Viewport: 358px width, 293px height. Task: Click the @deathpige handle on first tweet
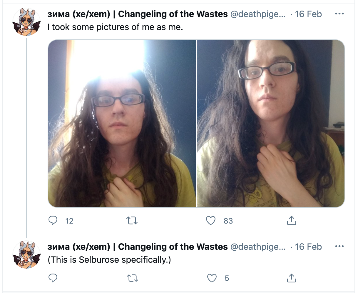coord(258,14)
